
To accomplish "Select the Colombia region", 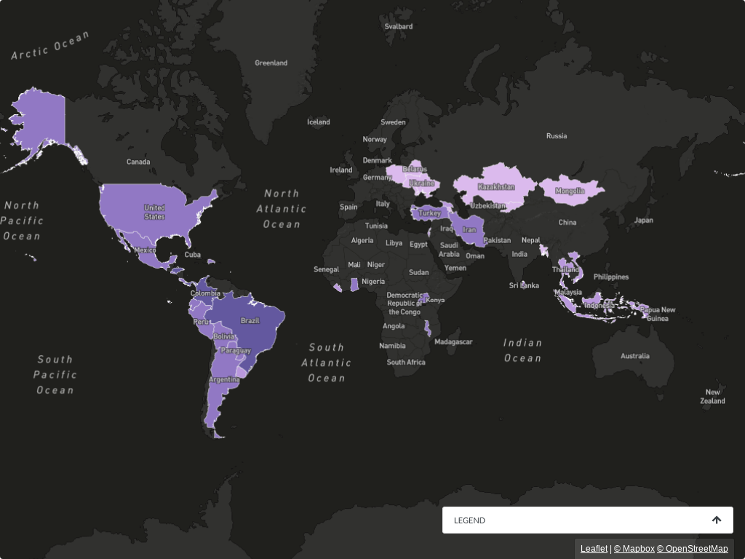I will click(x=205, y=298).
